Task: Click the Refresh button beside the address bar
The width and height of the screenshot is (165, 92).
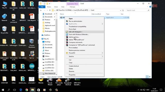Action: pos(123,10)
